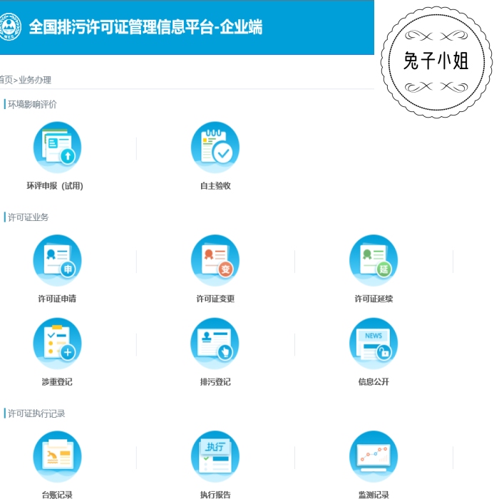Click the 排污登记 icon
This screenshot has height=499, width=499.
click(x=215, y=344)
